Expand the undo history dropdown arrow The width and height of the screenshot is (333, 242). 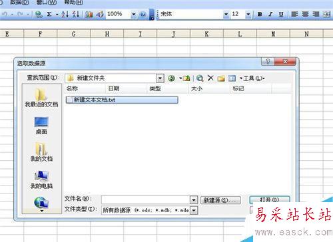point(12,15)
